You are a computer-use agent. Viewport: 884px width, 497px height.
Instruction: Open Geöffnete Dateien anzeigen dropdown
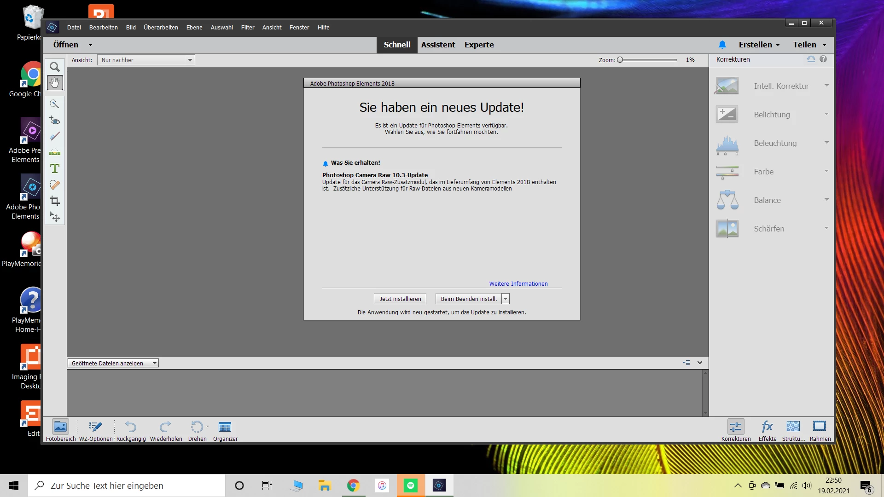tap(113, 363)
